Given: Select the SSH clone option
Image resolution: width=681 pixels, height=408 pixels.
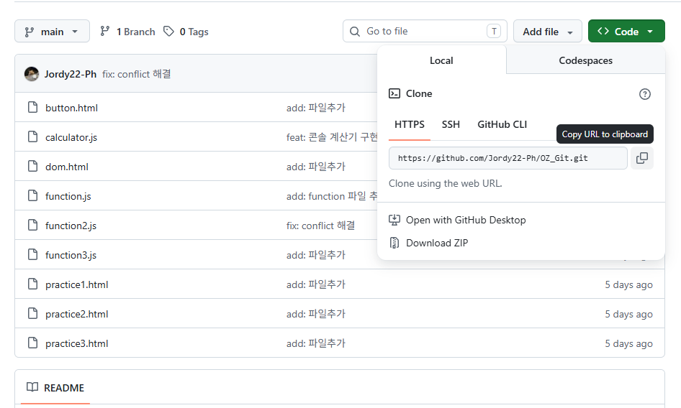Looking at the screenshot, I should [451, 124].
